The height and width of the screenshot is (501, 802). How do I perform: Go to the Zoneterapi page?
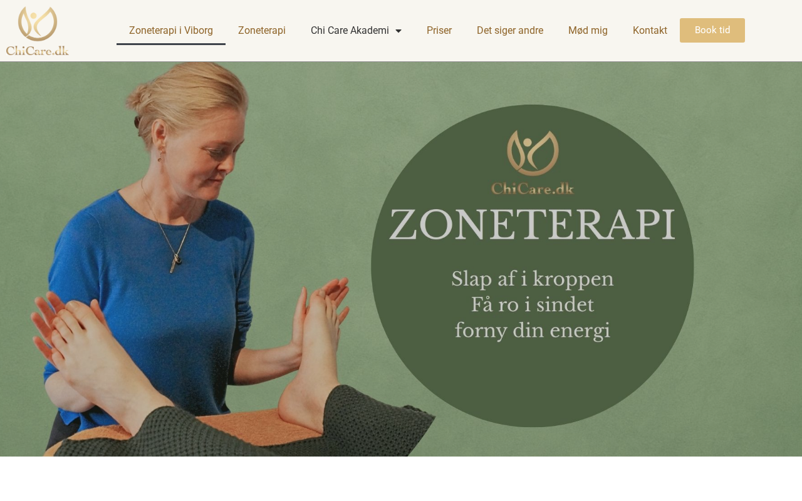(x=262, y=30)
